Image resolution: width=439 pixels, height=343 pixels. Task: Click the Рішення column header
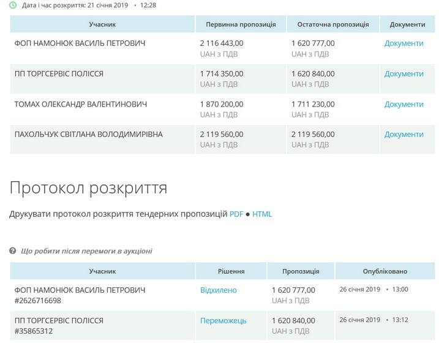(231, 271)
